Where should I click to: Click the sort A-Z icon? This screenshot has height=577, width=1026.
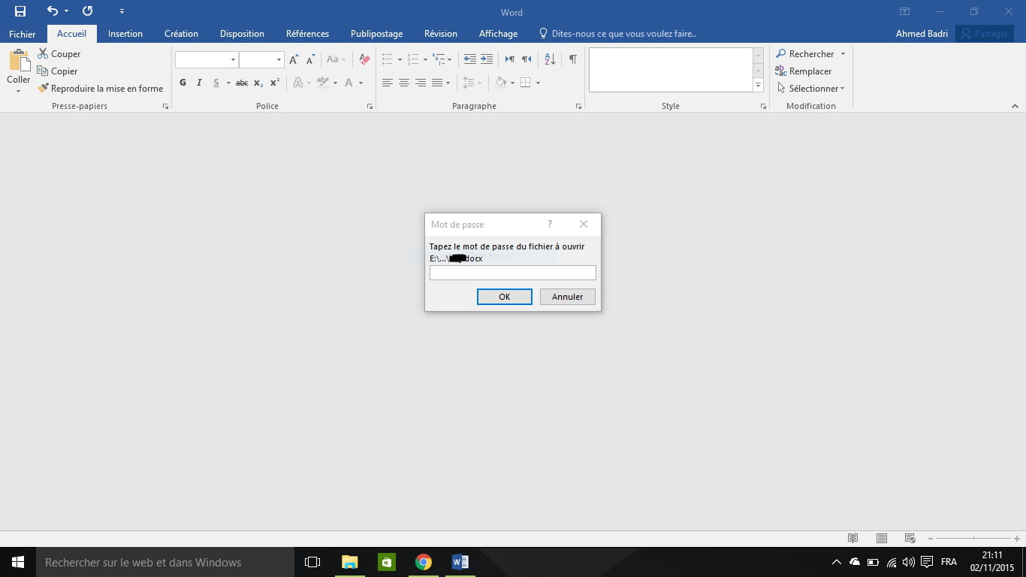point(550,59)
